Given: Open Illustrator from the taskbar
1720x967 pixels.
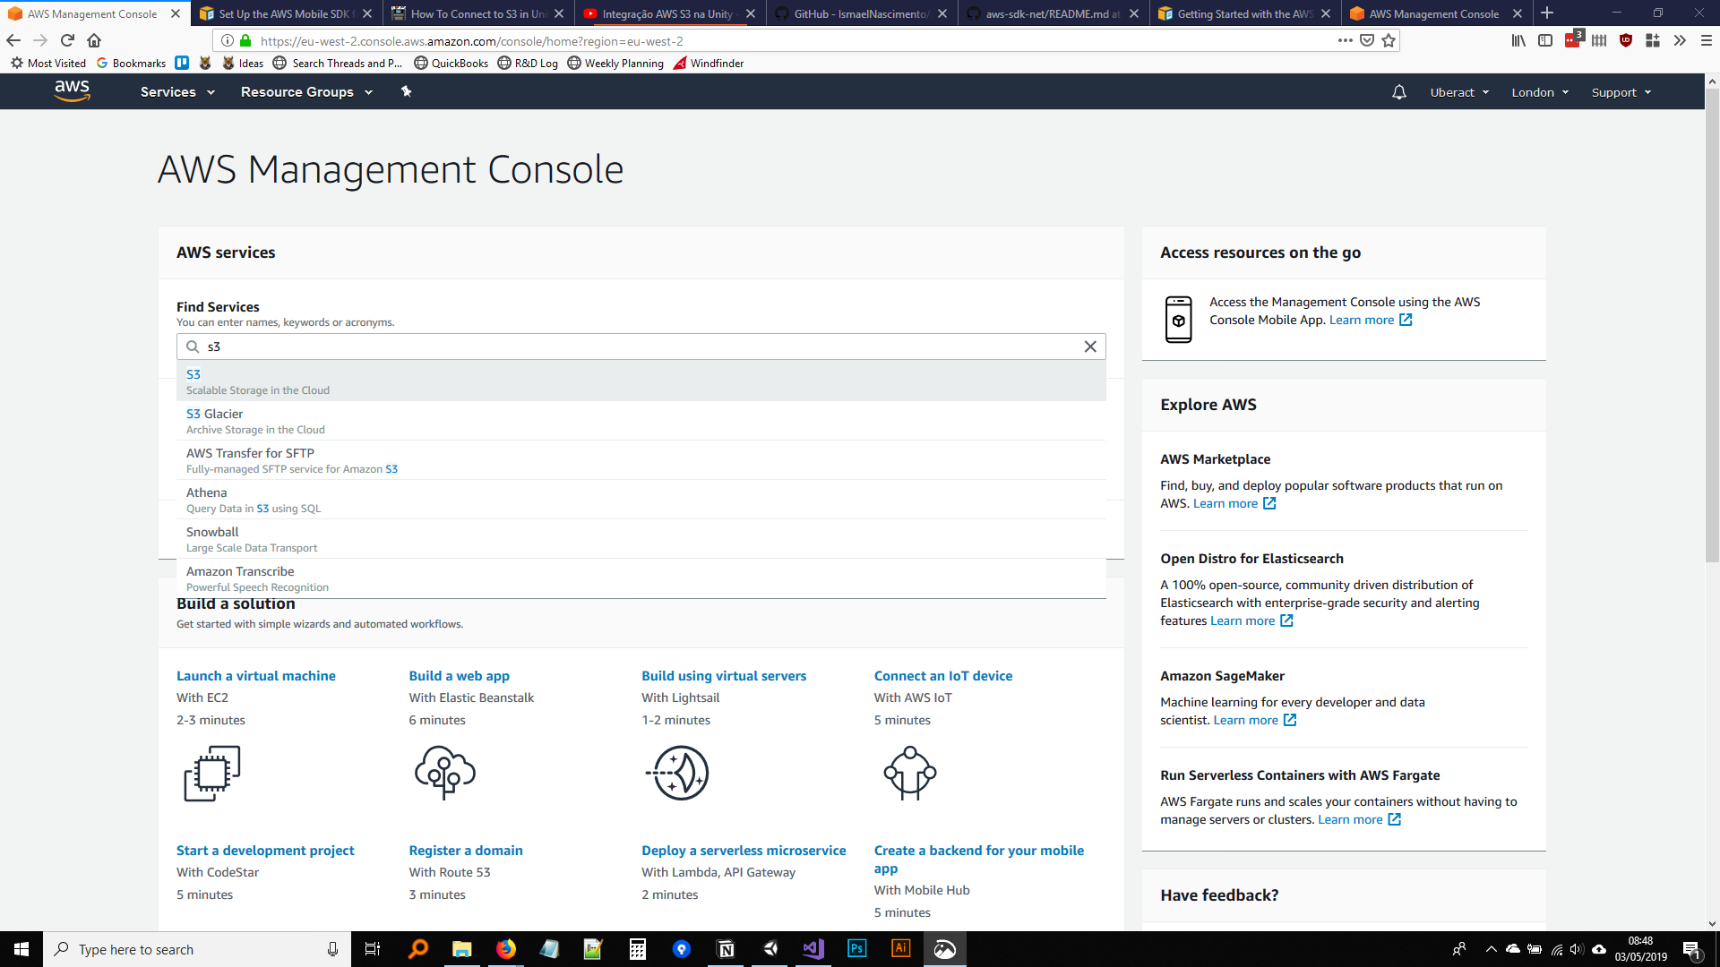Looking at the screenshot, I should 901,948.
